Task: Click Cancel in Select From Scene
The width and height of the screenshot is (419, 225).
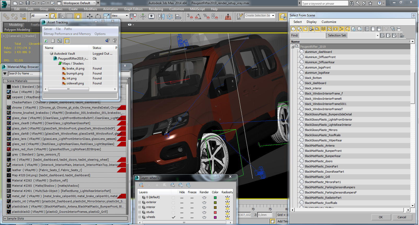Action: click(402, 217)
